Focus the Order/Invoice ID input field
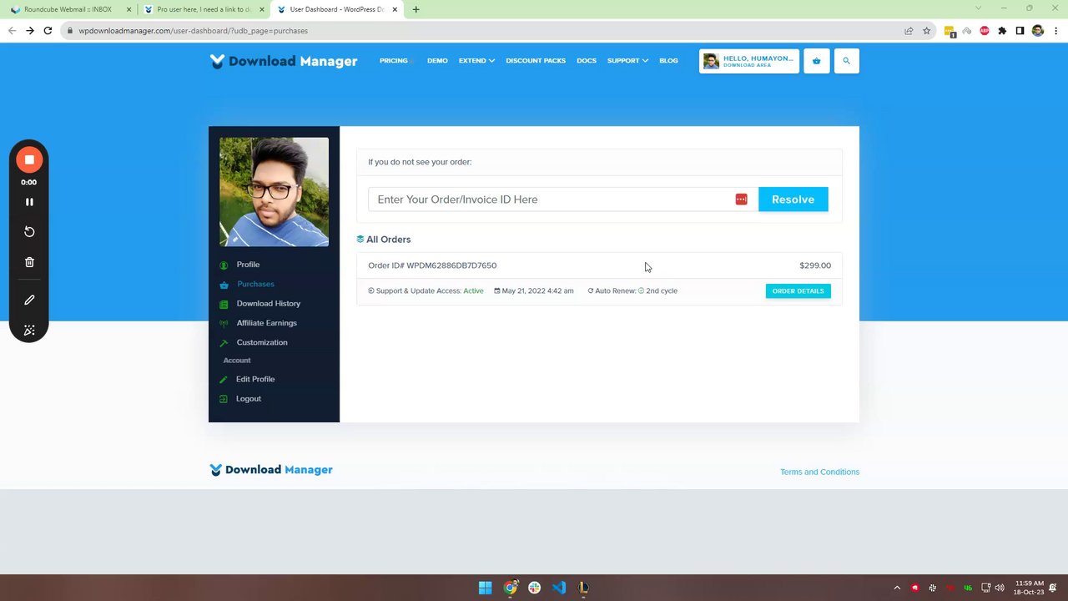 (563, 199)
